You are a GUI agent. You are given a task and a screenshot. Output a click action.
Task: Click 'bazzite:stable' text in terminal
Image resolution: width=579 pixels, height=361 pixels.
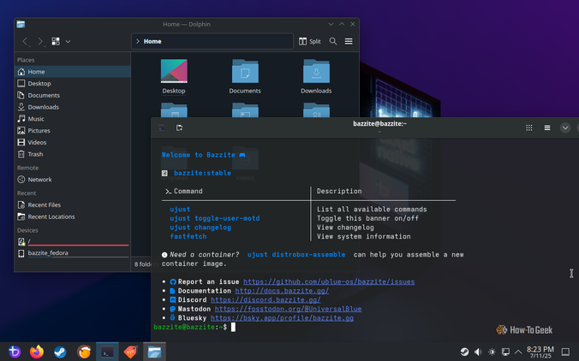point(202,173)
